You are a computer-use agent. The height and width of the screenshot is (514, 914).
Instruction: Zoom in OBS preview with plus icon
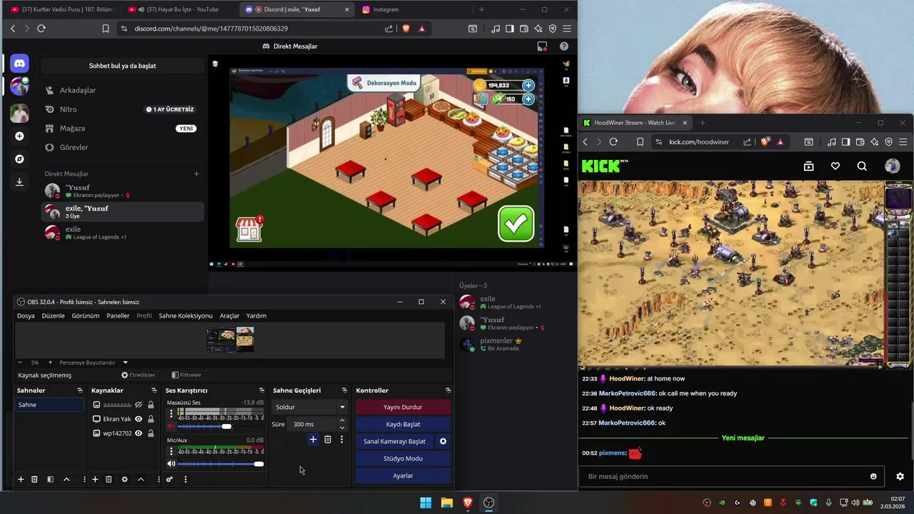pos(50,363)
